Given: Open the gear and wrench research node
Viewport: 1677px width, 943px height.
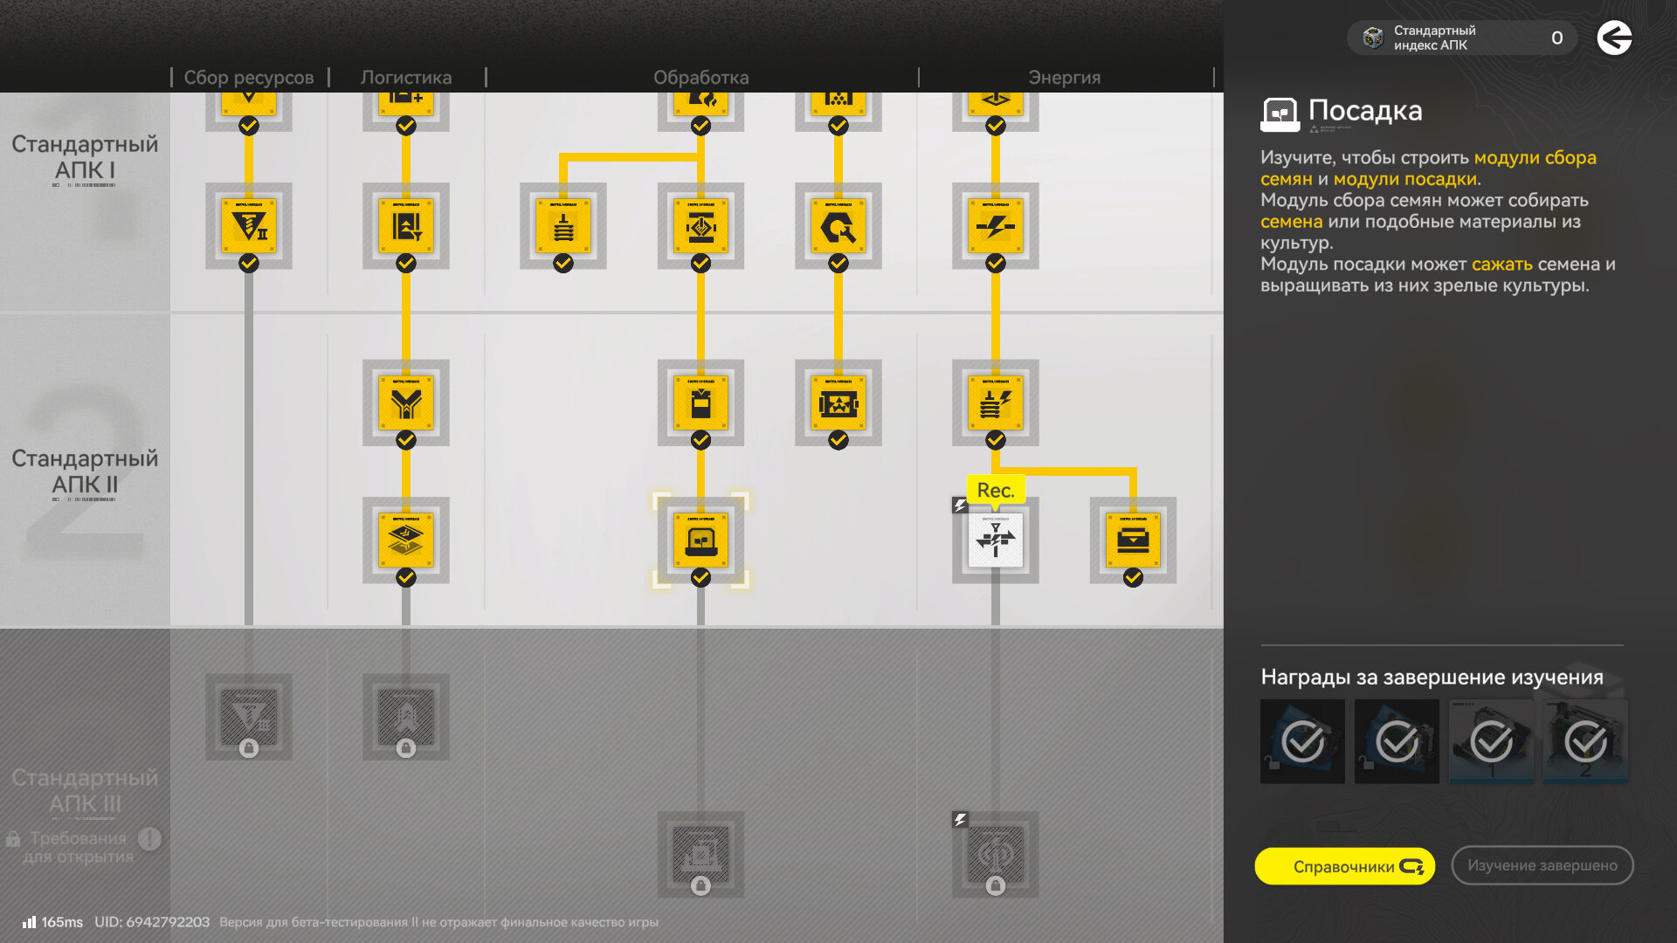Looking at the screenshot, I should point(838,227).
